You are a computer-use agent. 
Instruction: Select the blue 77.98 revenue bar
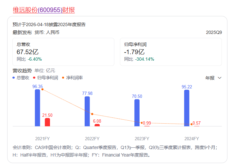coord(87,111)
